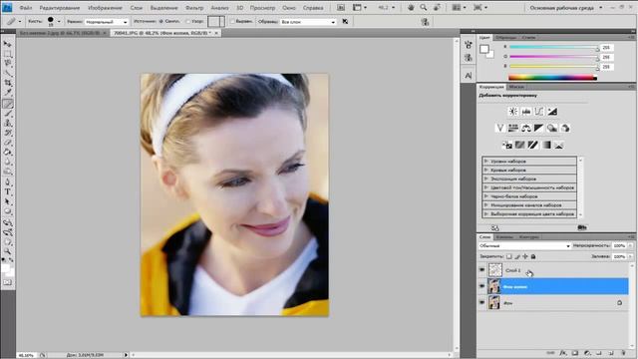Screen dimensions: 638x359
Task: Hide the Слой 1 layer
Action: tap(482, 270)
